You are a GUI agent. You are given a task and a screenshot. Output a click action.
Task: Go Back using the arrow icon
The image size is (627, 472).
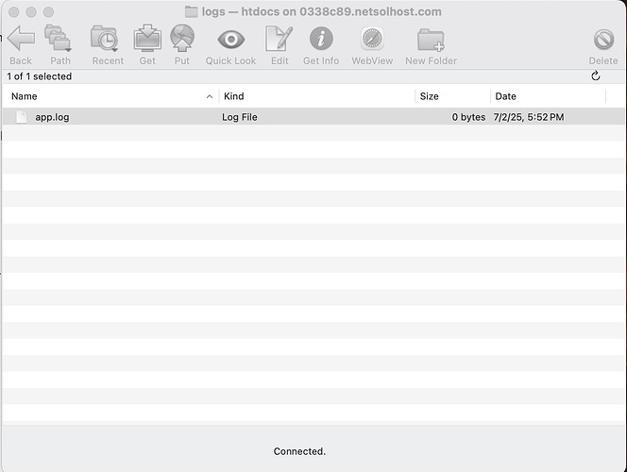pyautogui.click(x=21, y=39)
